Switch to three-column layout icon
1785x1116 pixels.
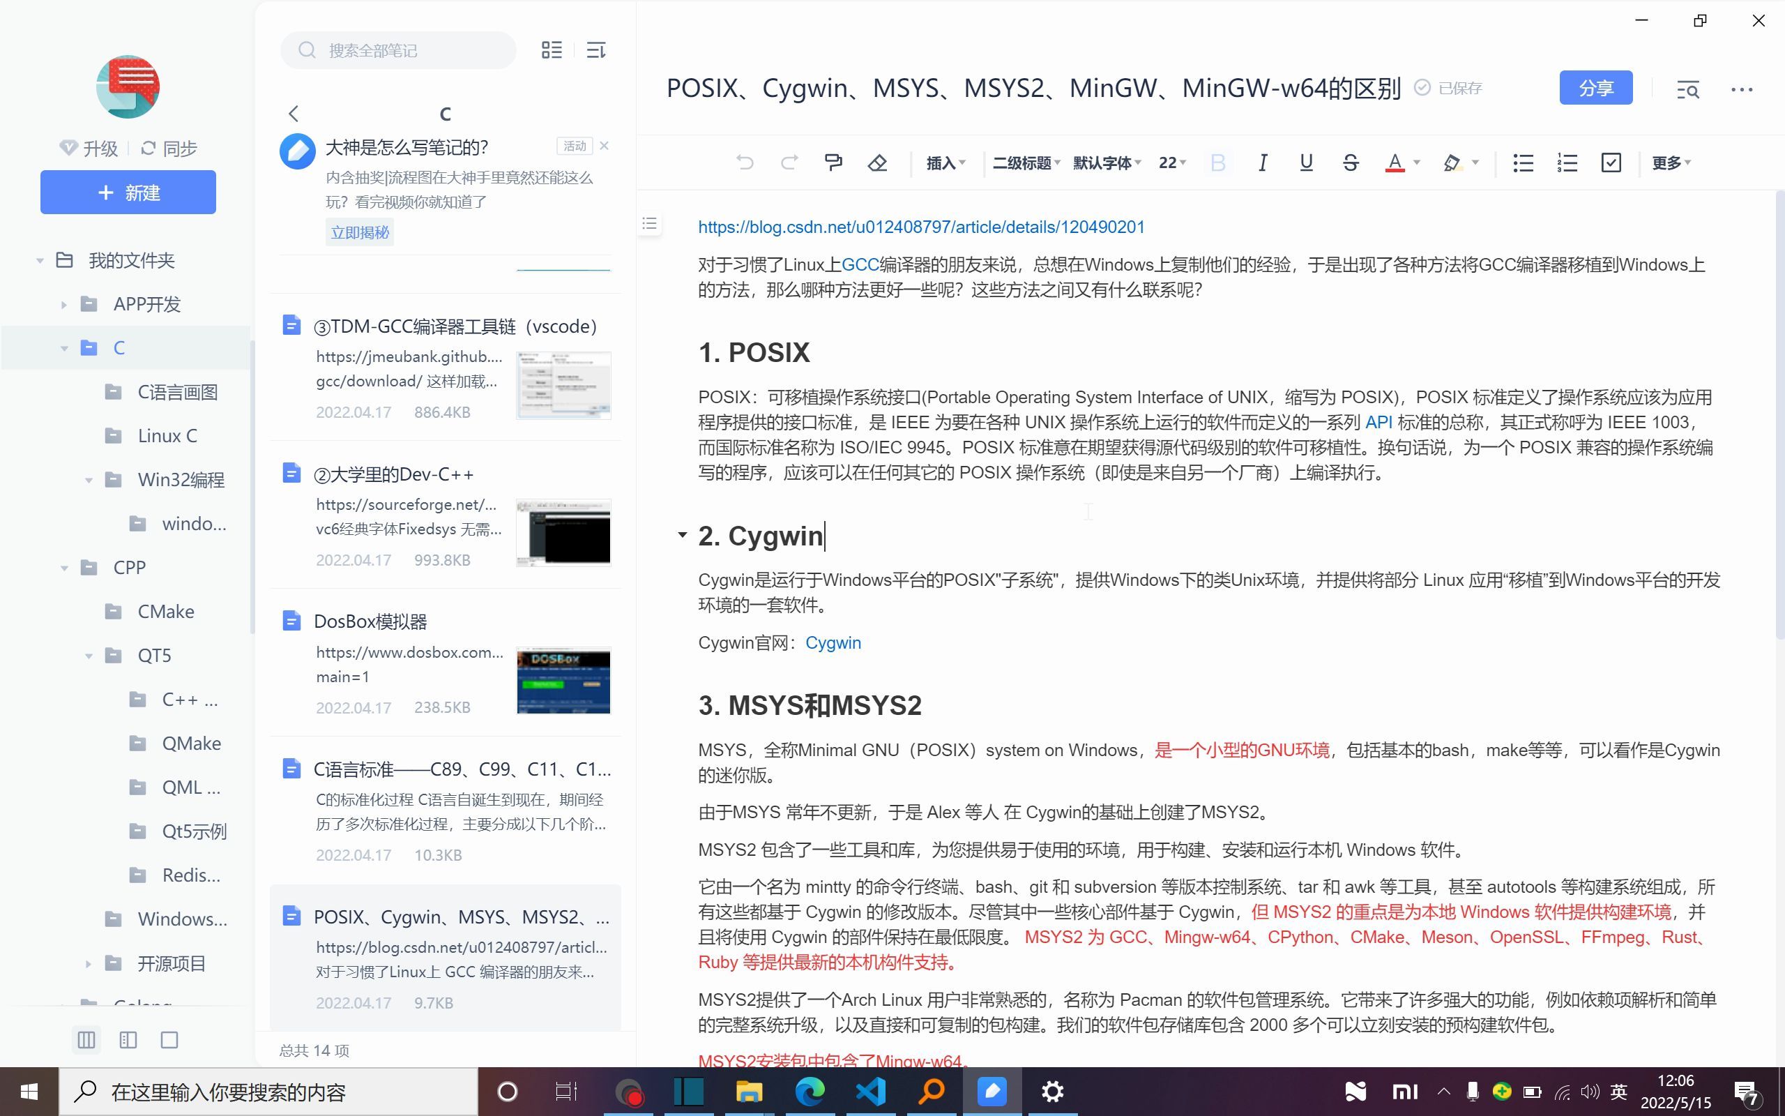click(x=86, y=1040)
